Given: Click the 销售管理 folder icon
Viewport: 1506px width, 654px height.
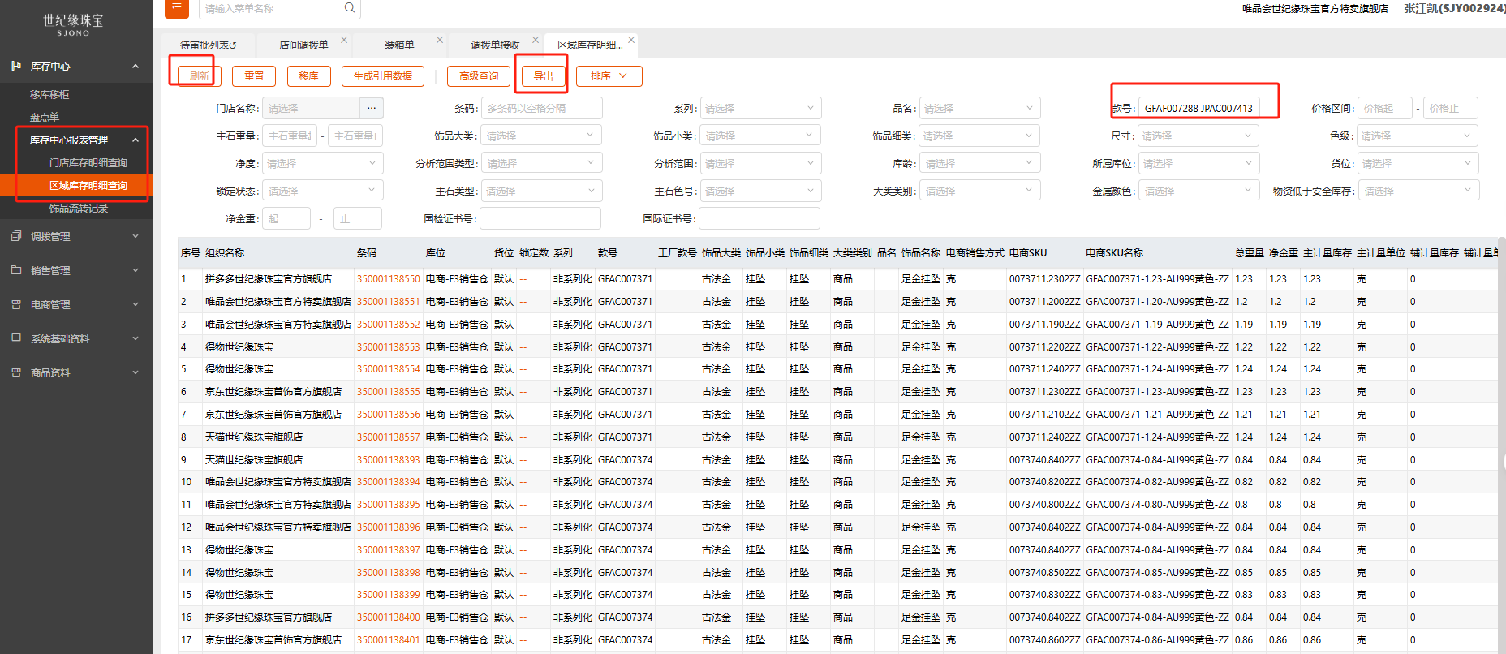Looking at the screenshot, I should click(x=16, y=270).
